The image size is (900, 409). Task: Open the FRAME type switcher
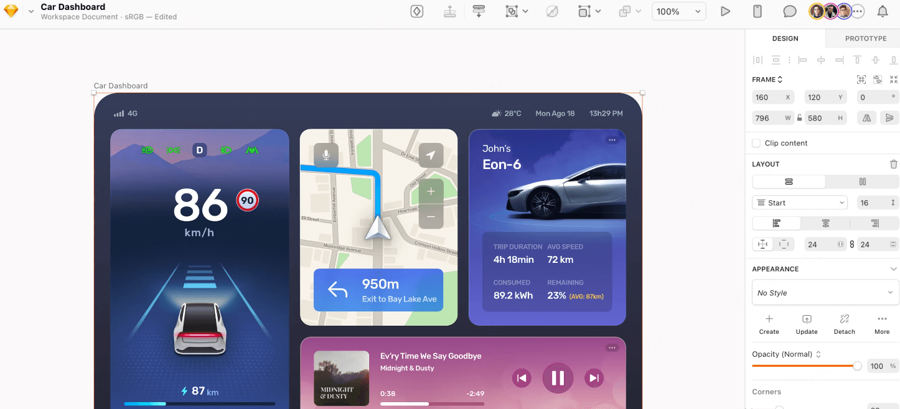click(x=767, y=80)
